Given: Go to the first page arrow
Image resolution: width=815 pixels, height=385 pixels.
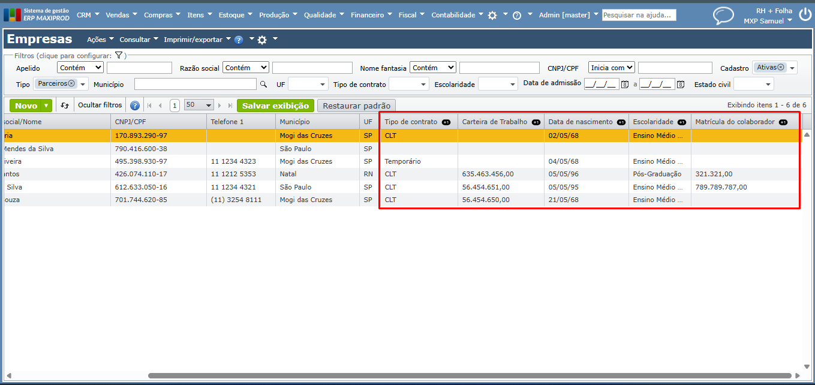Looking at the screenshot, I should [150, 106].
